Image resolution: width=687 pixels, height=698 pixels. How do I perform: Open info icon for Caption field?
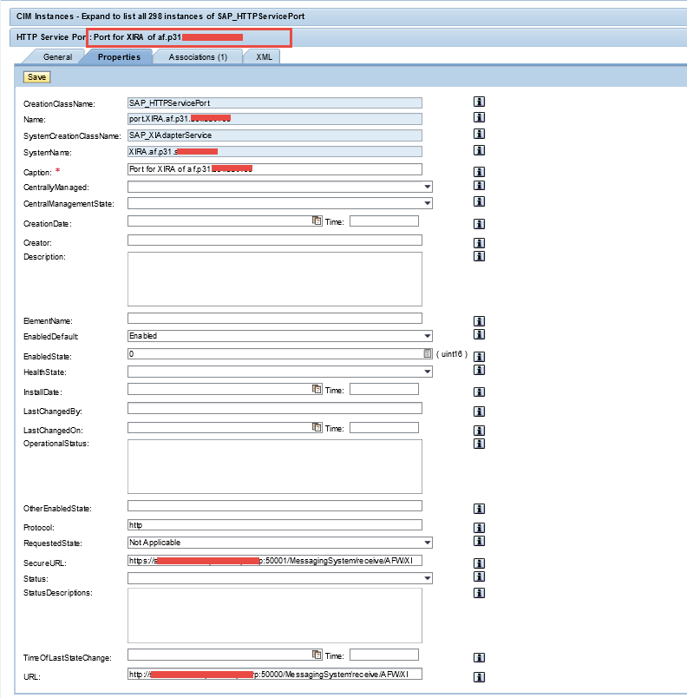[x=479, y=171]
